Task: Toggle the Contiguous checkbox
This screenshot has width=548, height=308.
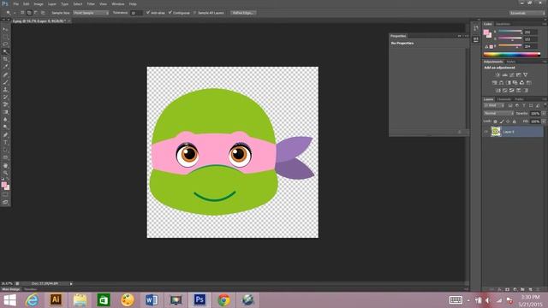Action: 170,13
